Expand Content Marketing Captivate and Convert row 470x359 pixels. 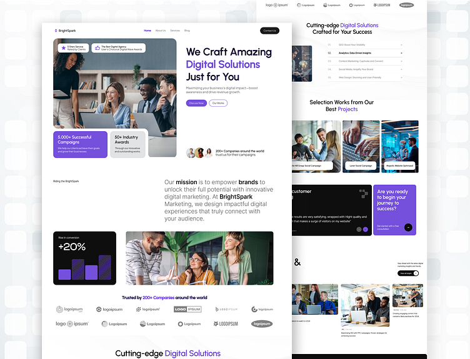365,61
